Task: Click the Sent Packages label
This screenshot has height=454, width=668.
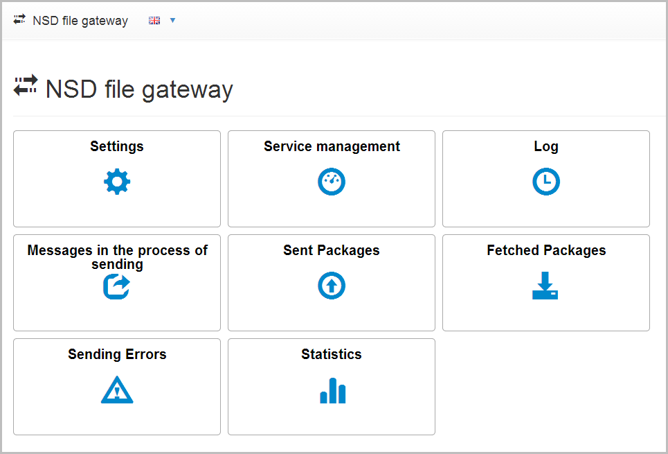Action: tap(332, 250)
